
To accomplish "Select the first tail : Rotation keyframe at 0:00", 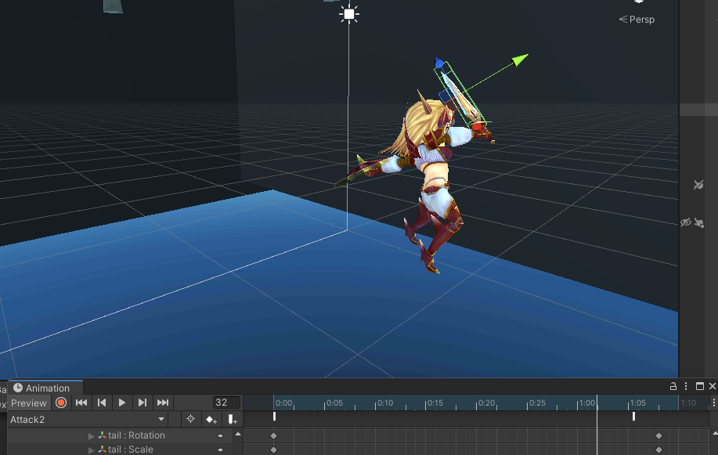I will click(x=274, y=435).
